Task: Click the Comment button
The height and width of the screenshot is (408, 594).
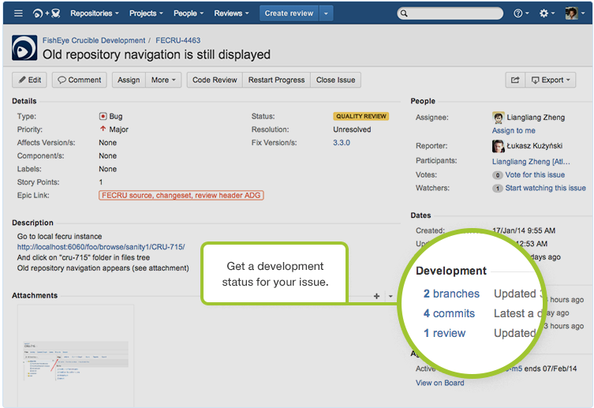Action: (79, 80)
